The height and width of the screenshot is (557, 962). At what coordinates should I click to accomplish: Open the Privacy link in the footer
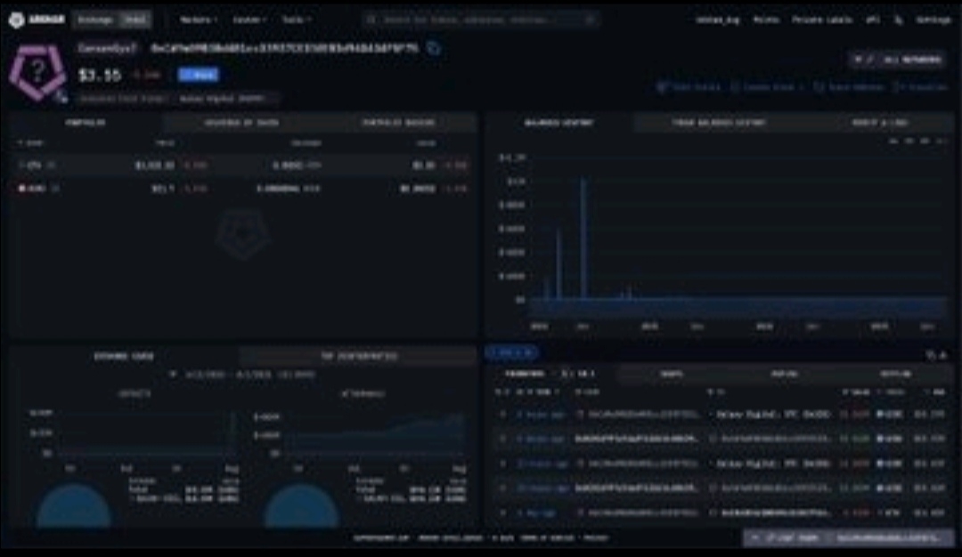pos(595,538)
